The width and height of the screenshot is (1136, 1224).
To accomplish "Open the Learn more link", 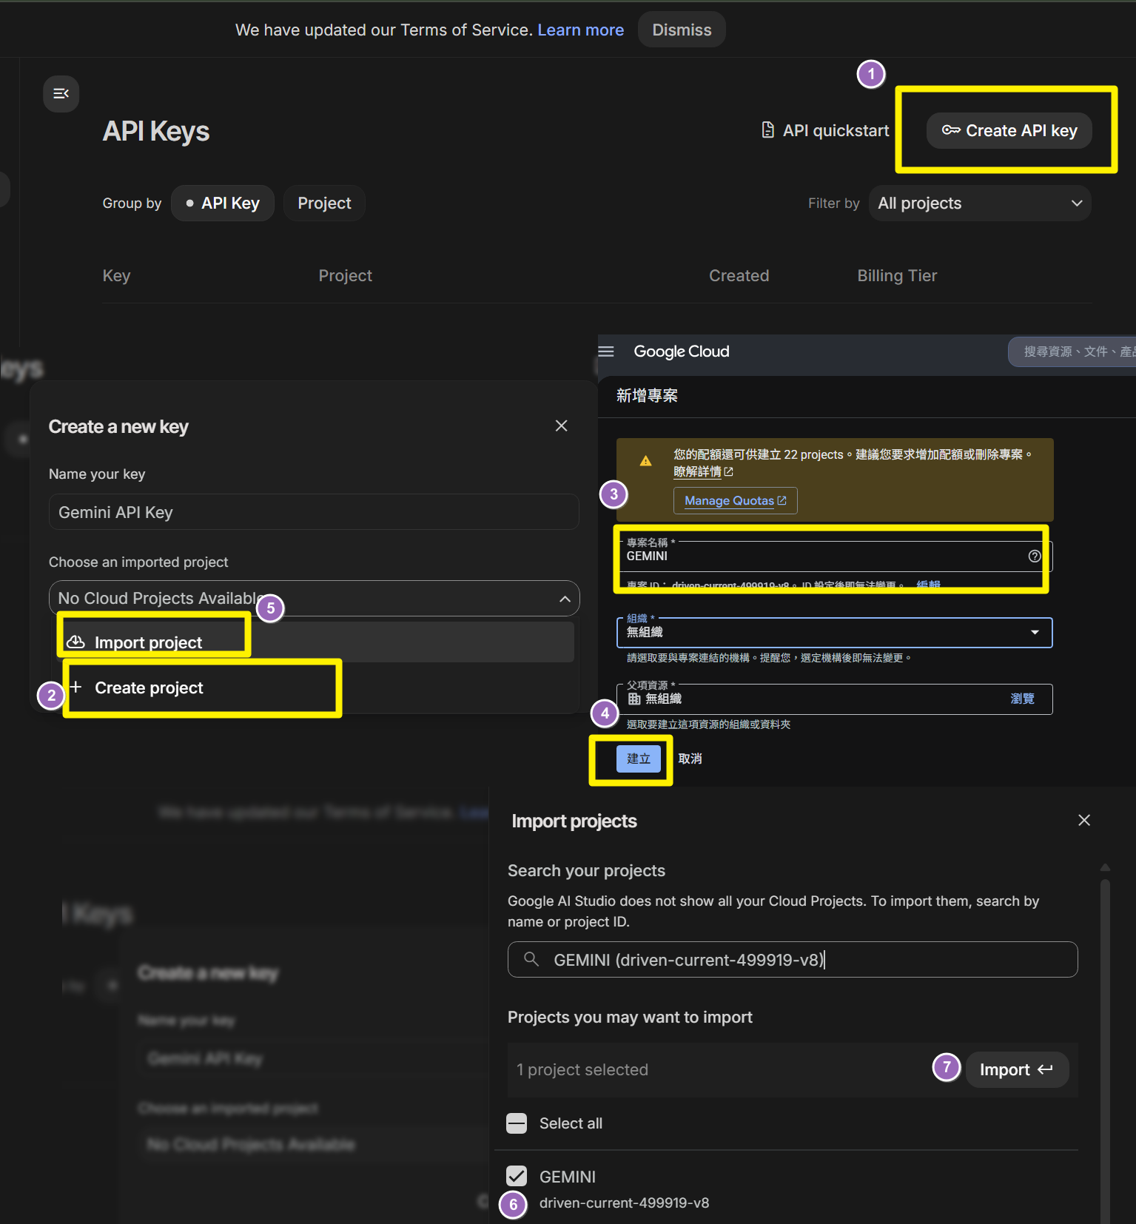I will (580, 30).
